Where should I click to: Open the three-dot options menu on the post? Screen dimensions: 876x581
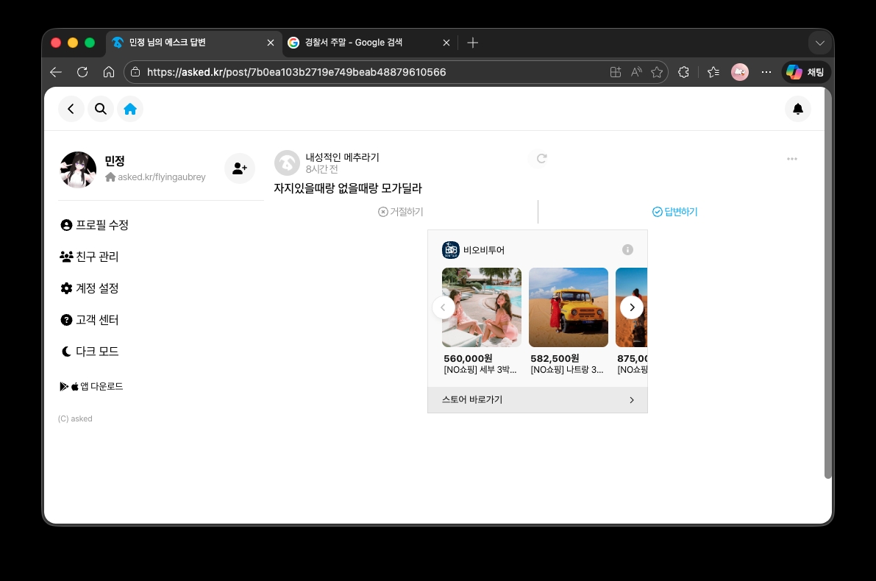pos(791,159)
